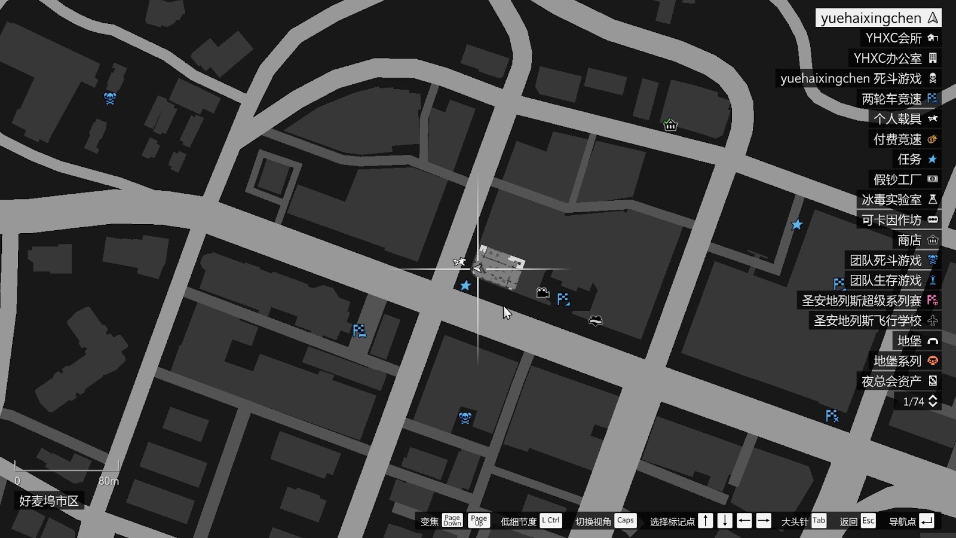The width and height of the screenshot is (956, 538).
Task: Click the Enter 导航点 key
Action: (x=927, y=521)
